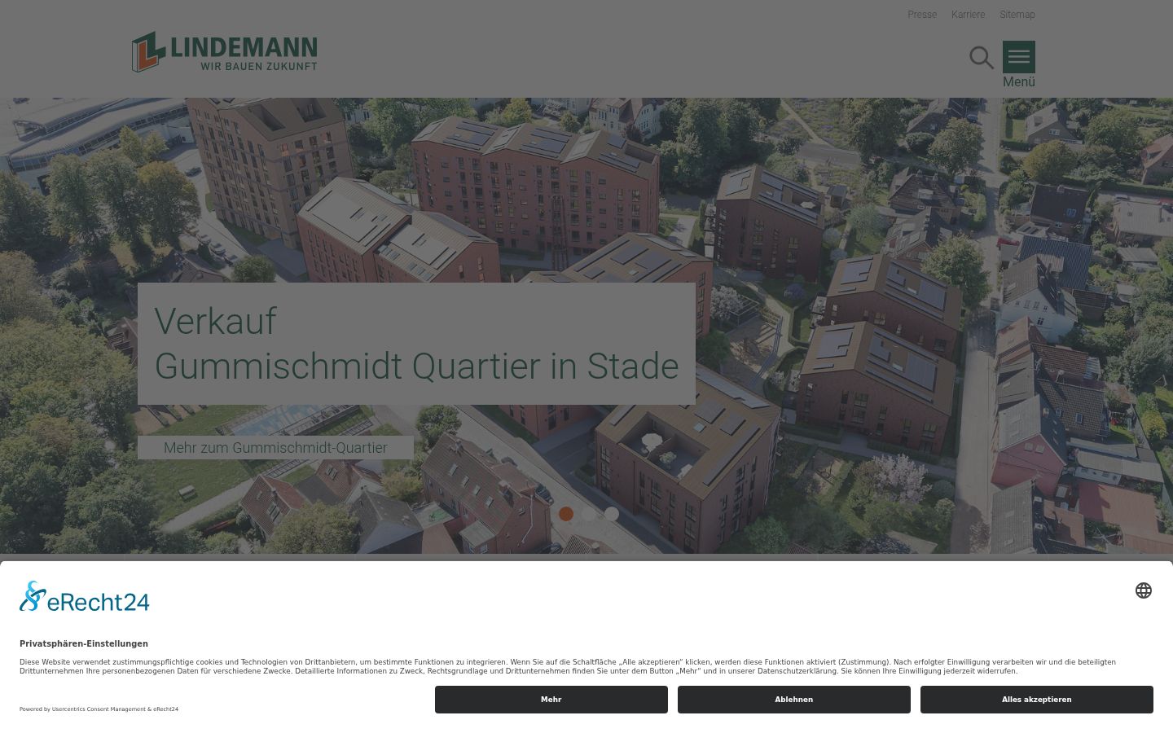Click the Verkauf Gummischmidt Quartier headline
Image resolution: width=1173 pixels, height=733 pixels.
tap(416, 344)
